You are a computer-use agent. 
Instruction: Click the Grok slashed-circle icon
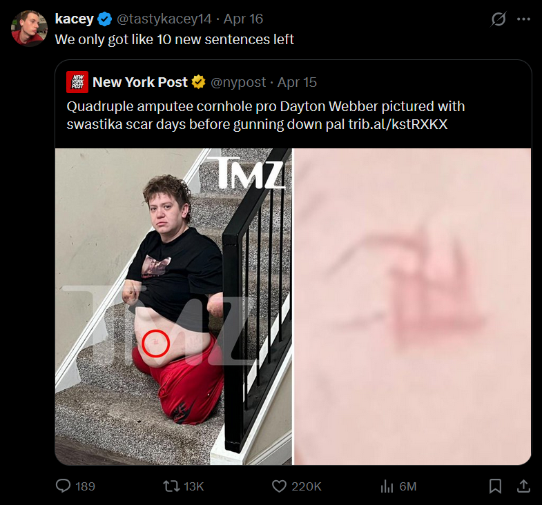pos(499,19)
